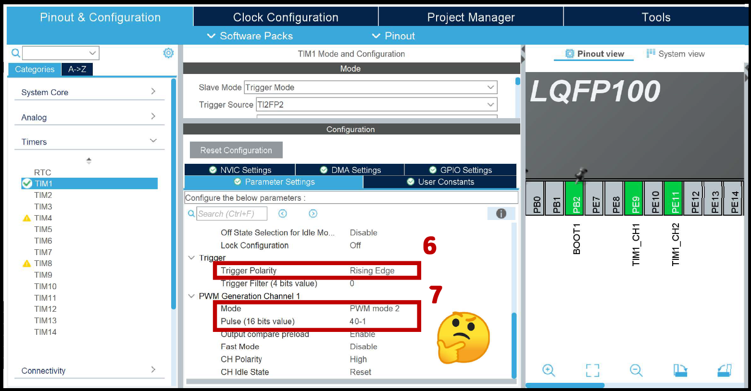Click the PWM Mode value PWM mode 2
This screenshot has height=391, width=751.
point(375,309)
